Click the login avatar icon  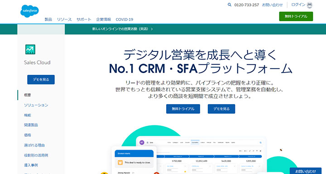click(310, 5)
